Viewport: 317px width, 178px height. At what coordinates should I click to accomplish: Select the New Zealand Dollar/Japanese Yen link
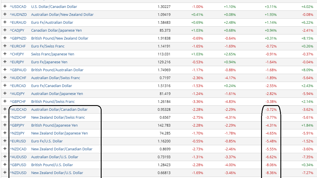59,133
